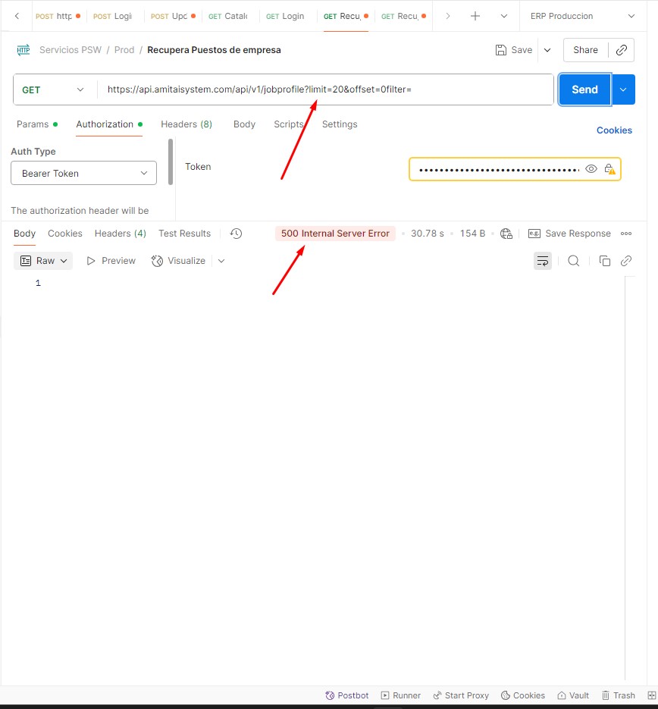Open the Test Results response tab

click(x=184, y=234)
